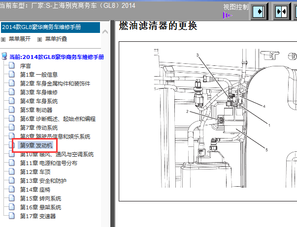Click the 视图控制 label

coord(235,7)
